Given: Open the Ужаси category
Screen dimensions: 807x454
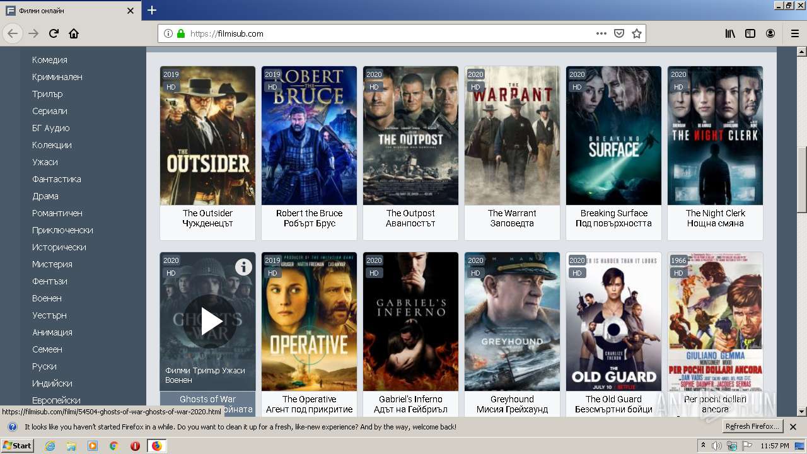Looking at the screenshot, I should [45, 162].
